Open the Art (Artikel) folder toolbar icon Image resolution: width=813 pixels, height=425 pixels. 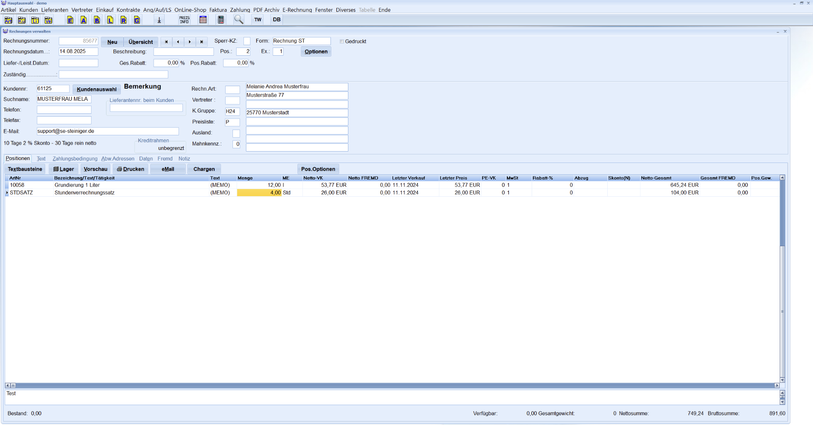pyautogui.click(x=8, y=20)
